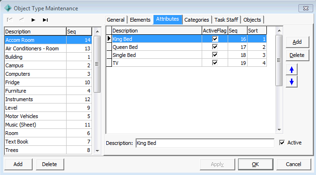316x175 pixels.
Task: Toggle the Active checkbox beside Description field
Action: pos(282,143)
